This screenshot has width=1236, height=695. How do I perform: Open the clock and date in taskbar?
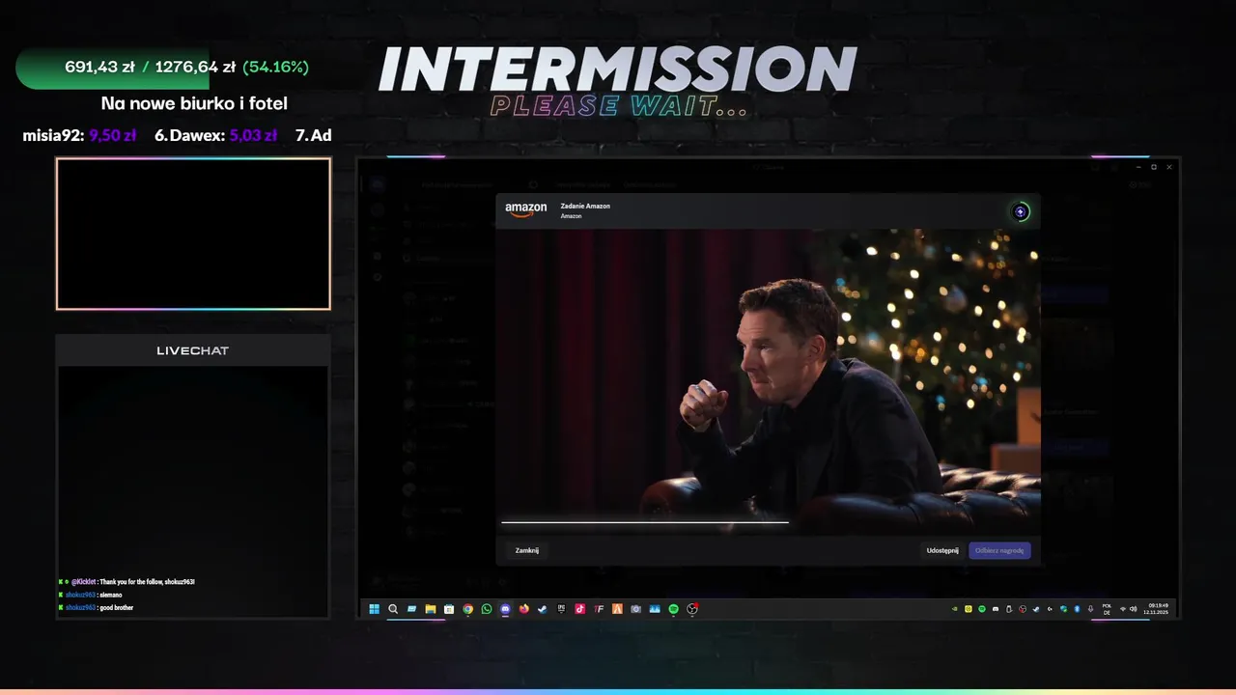(1157, 609)
